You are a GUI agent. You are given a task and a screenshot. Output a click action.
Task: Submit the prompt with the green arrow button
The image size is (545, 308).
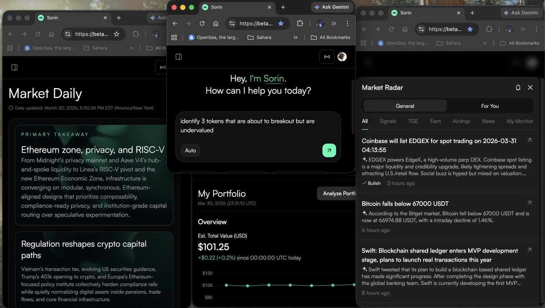329,150
